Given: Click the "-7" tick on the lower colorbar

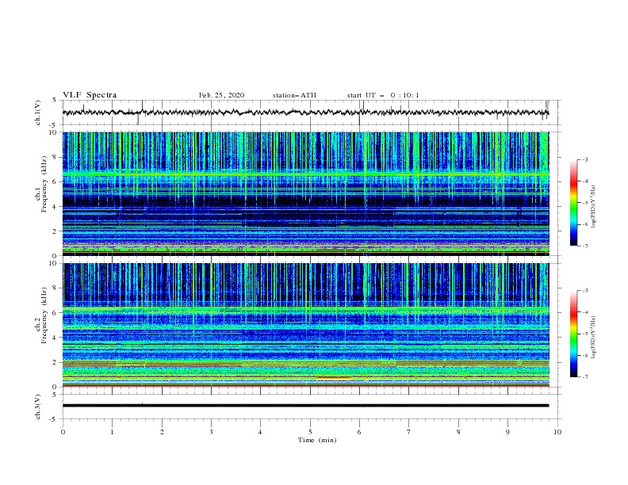Looking at the screenshot, I should [584, 377].
